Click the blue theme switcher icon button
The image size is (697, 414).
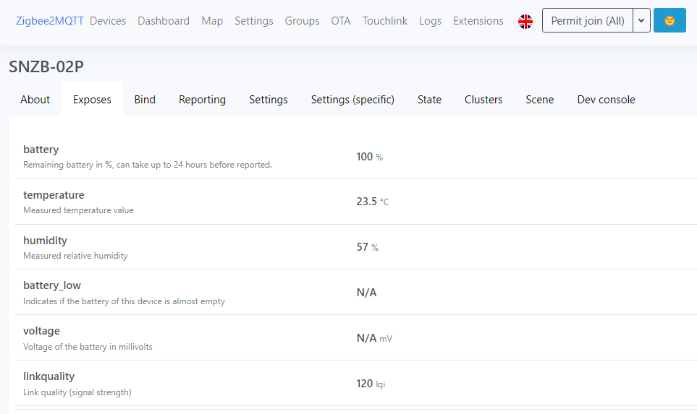pyautogui.click(x=669, y=21)
